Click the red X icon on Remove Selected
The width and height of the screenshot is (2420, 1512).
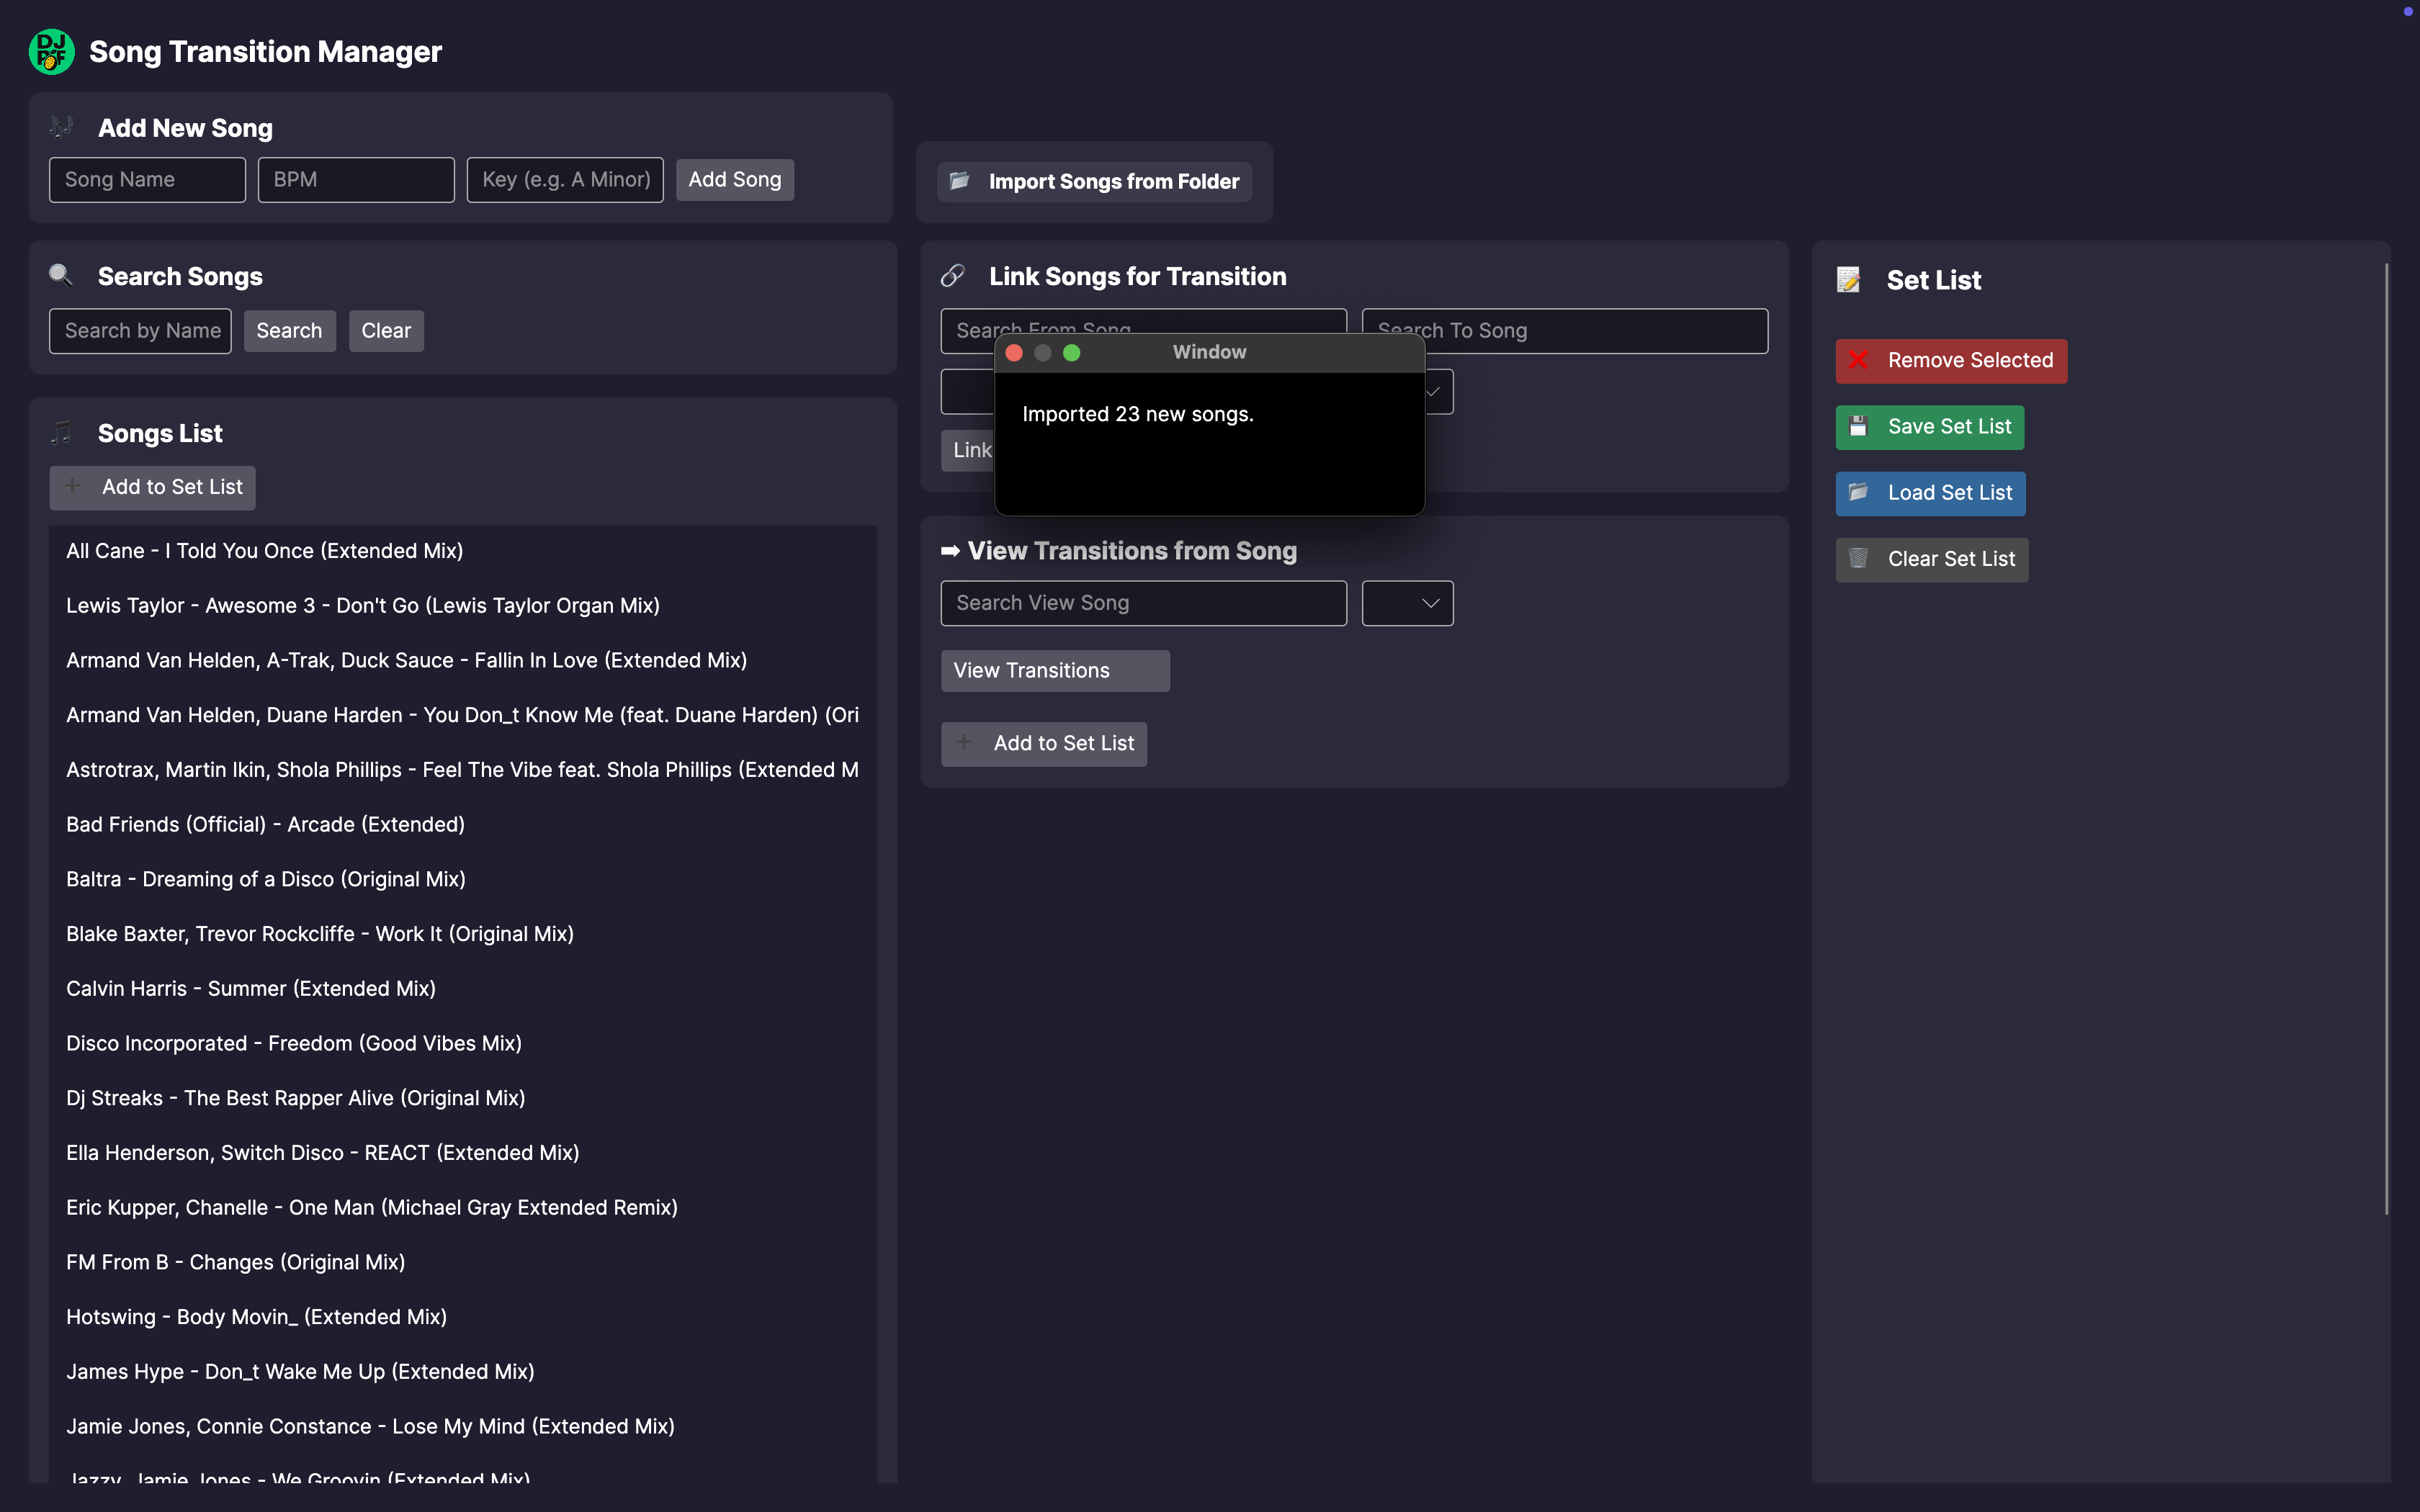(x=1858, y=360)
